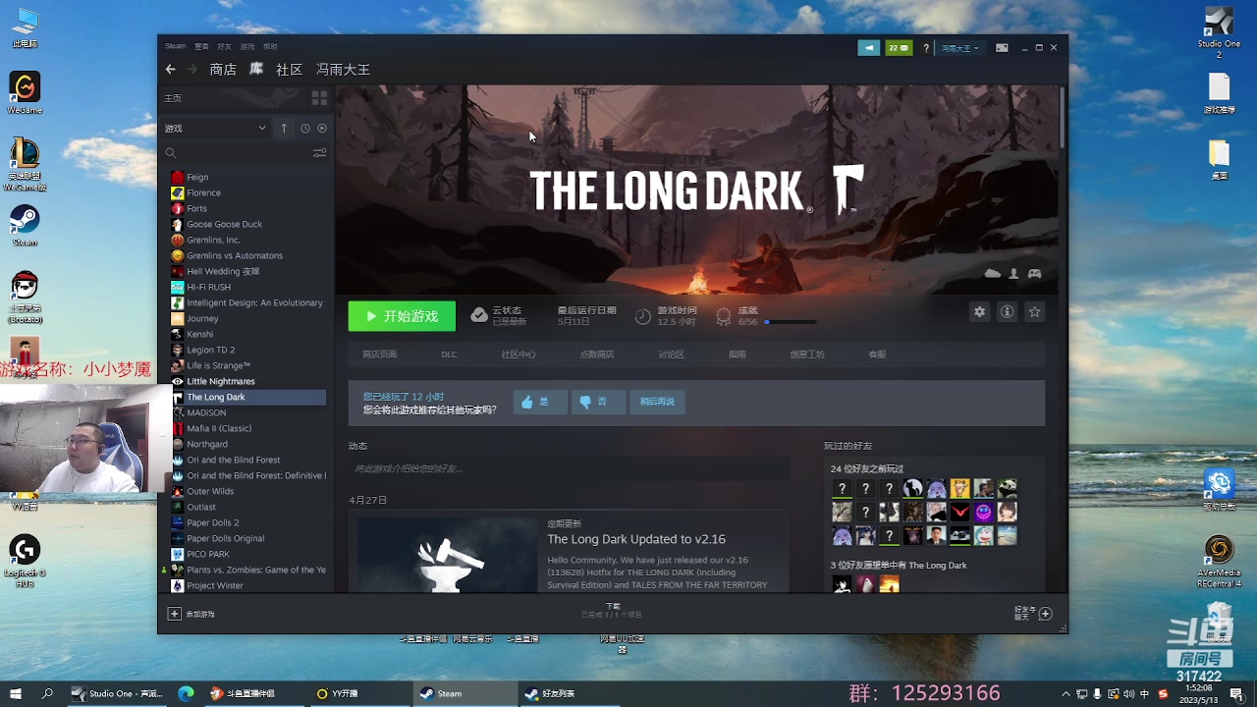Viewport: 1257px width, 707px height.
Task: Open the green 22 messages inbox
Action: click(899, 47)
